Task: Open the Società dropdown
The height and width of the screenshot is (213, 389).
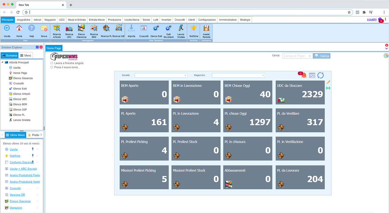Action: pos(161,75)
